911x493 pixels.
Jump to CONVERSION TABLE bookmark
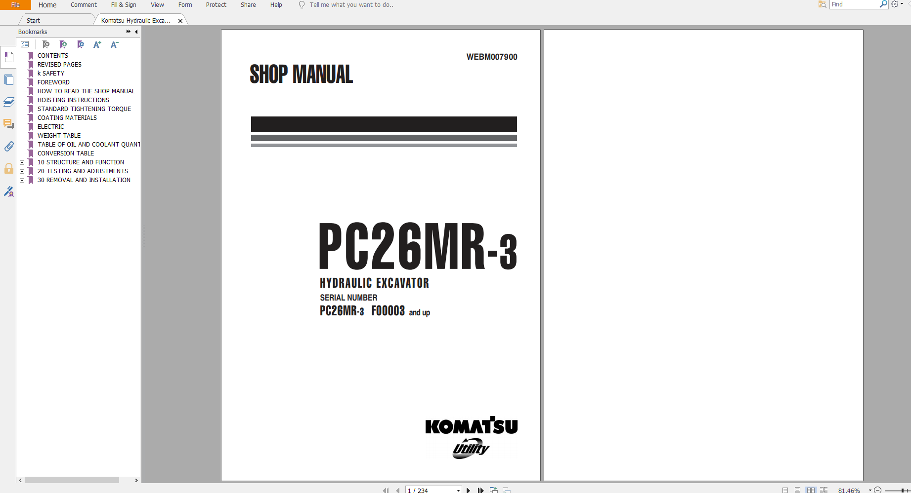[66, 153]
